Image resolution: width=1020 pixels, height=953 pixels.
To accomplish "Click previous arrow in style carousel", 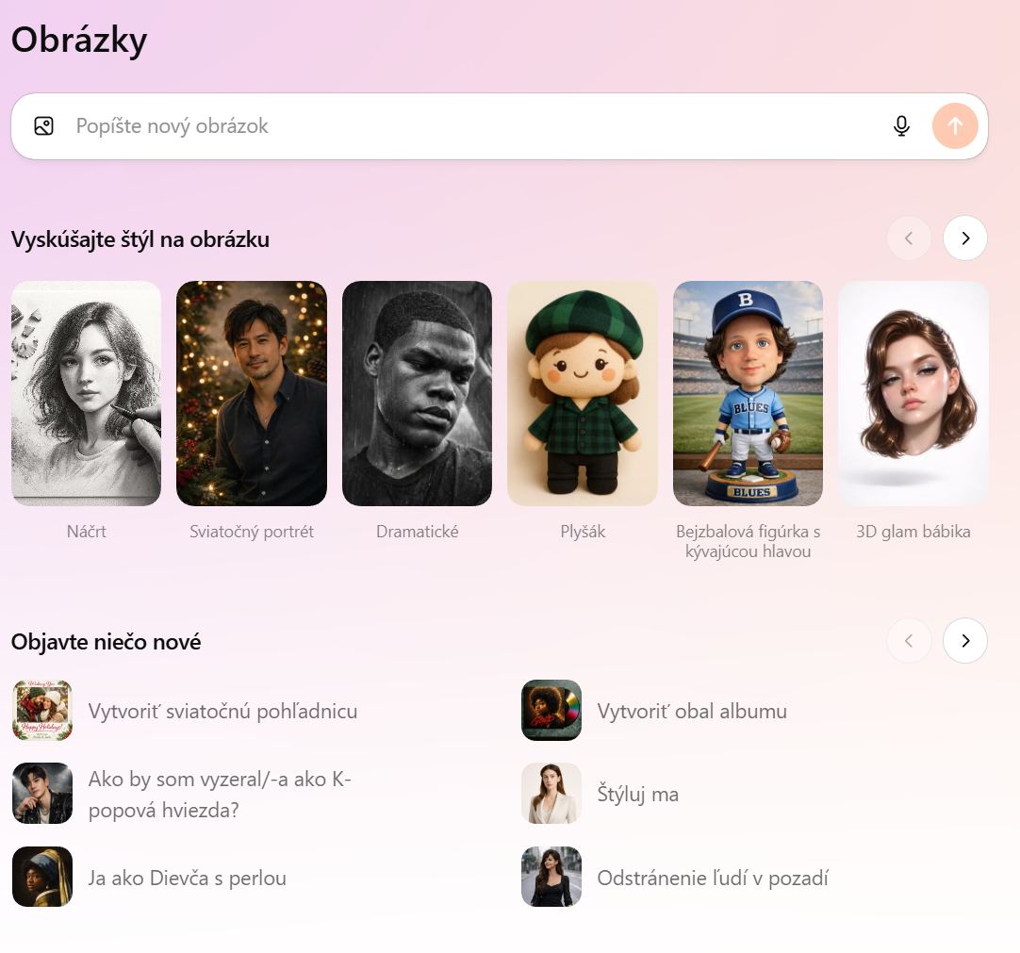I will [x=908, y=238].
